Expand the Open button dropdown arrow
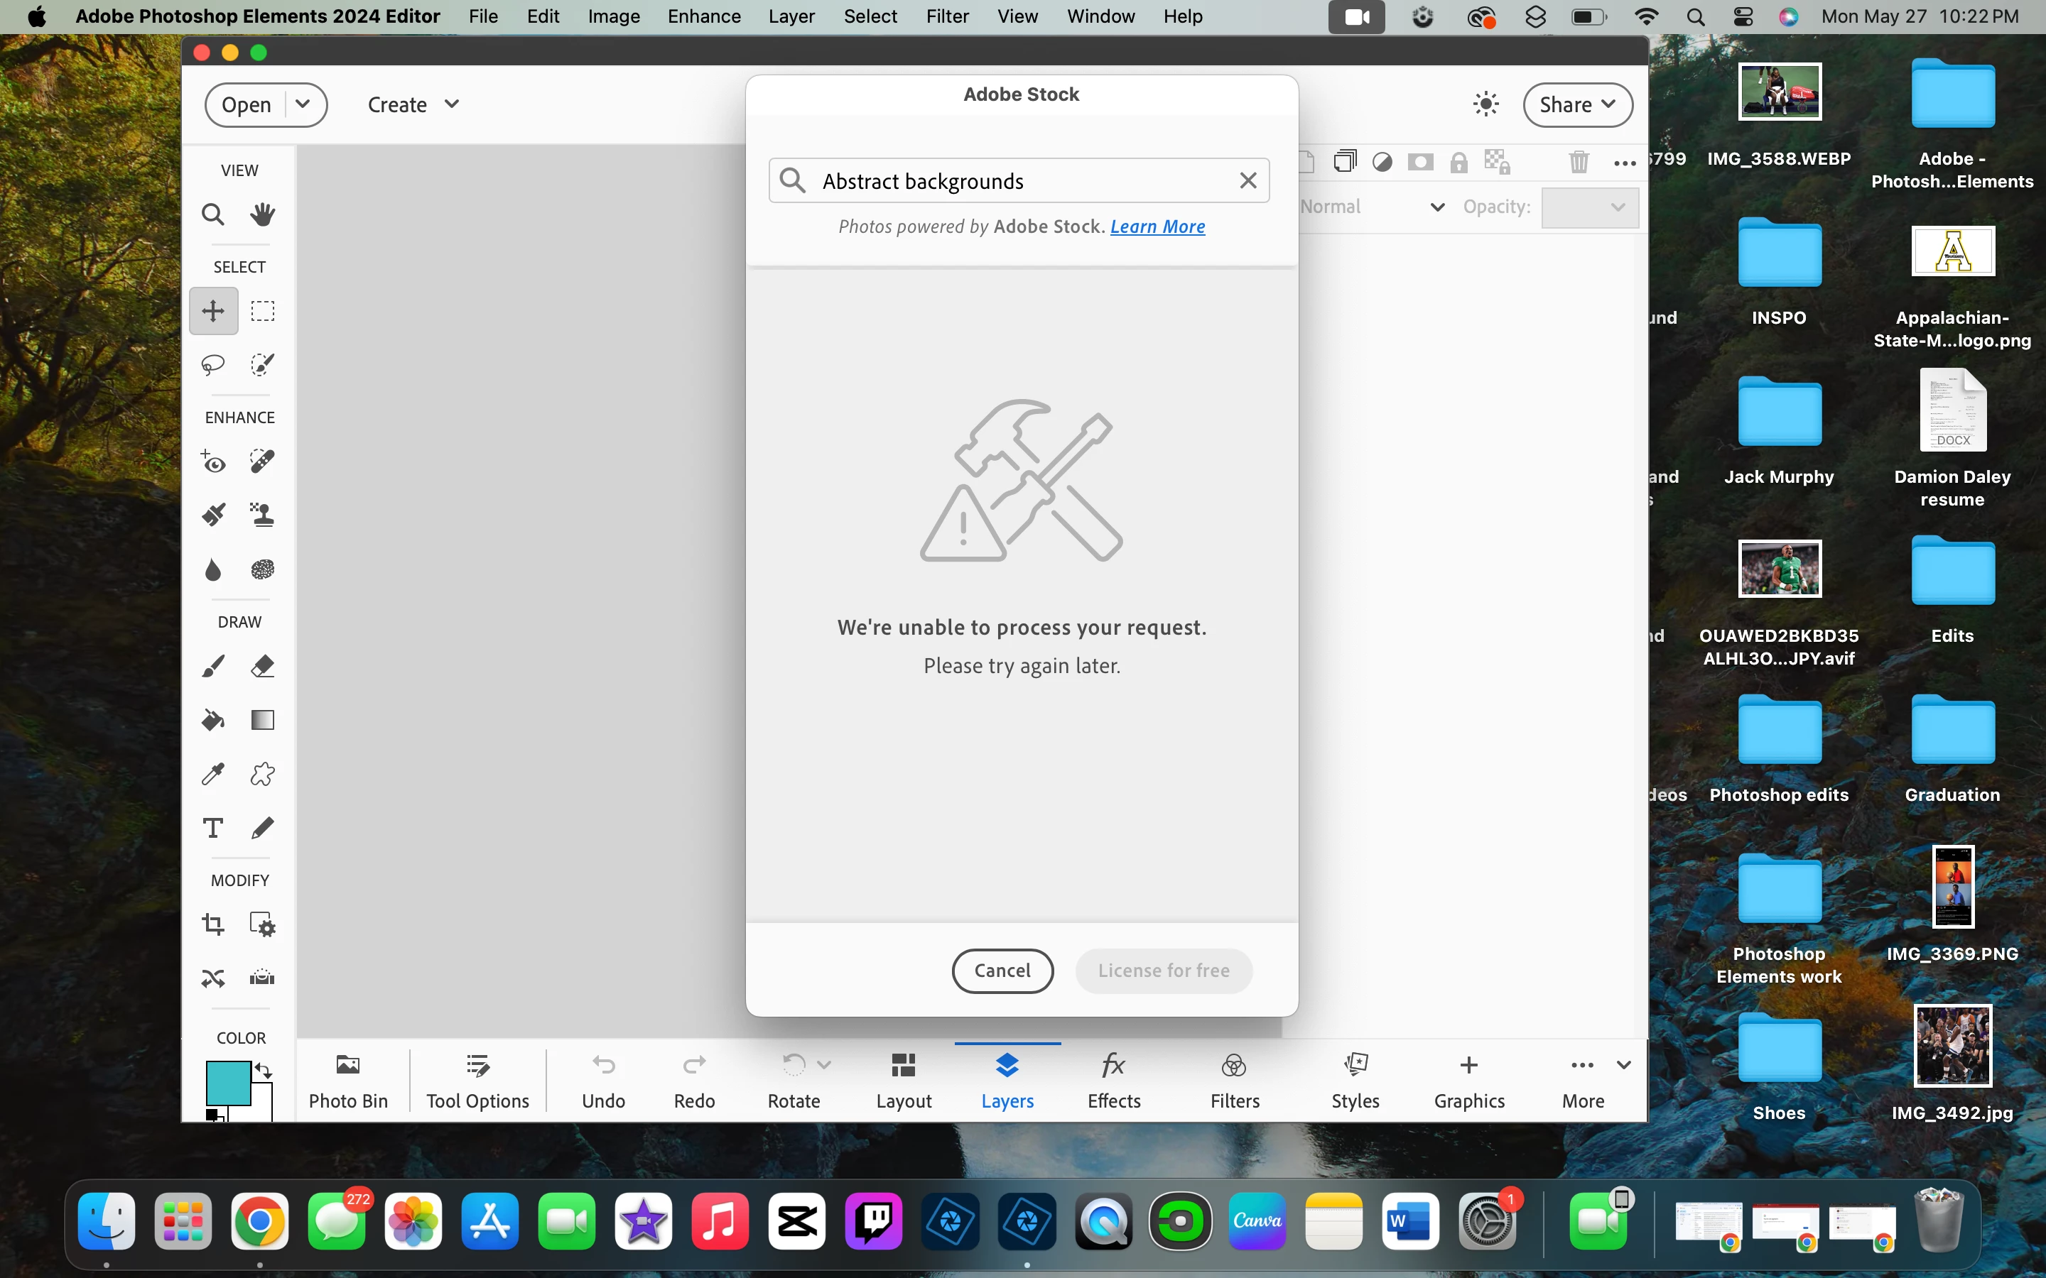 point(303,105)
